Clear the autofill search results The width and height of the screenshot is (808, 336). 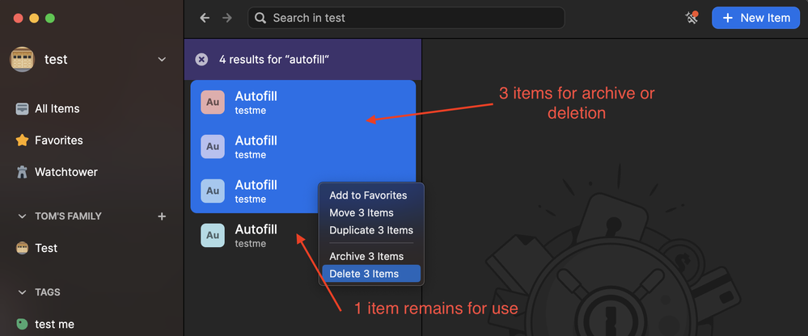[x=201, y=59]
